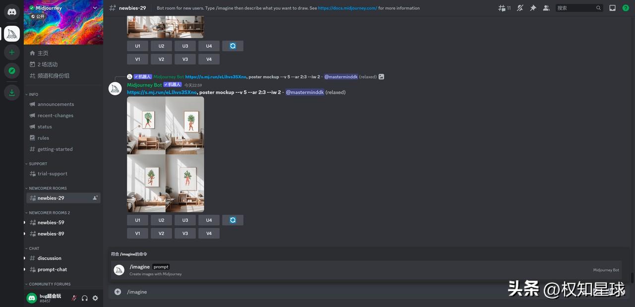Image resolution: width=635 pixels, height=307 pixels.
Task: Open User Settings gear icon
Action: click(x=95, y=298)
